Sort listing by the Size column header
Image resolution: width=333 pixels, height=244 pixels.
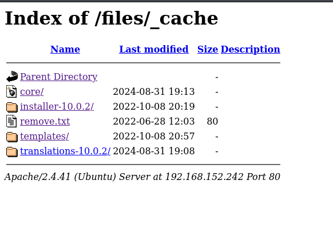208,49
